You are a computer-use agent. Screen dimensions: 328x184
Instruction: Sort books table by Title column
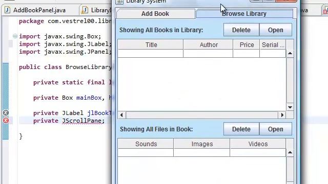pyautogui.click(x=151, y=45)
